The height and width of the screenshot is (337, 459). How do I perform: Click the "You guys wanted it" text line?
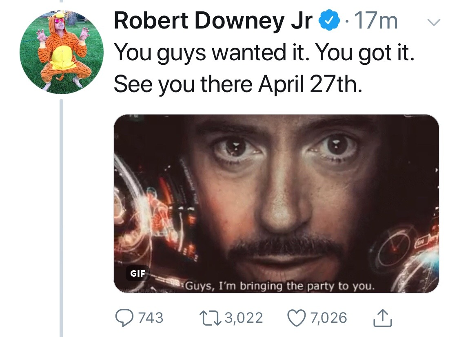click(264, 52)
